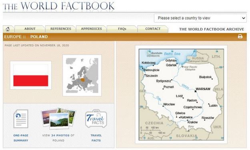250x150 pixels.
Task: Open the Appendices tab
Action: coord(91,29)
